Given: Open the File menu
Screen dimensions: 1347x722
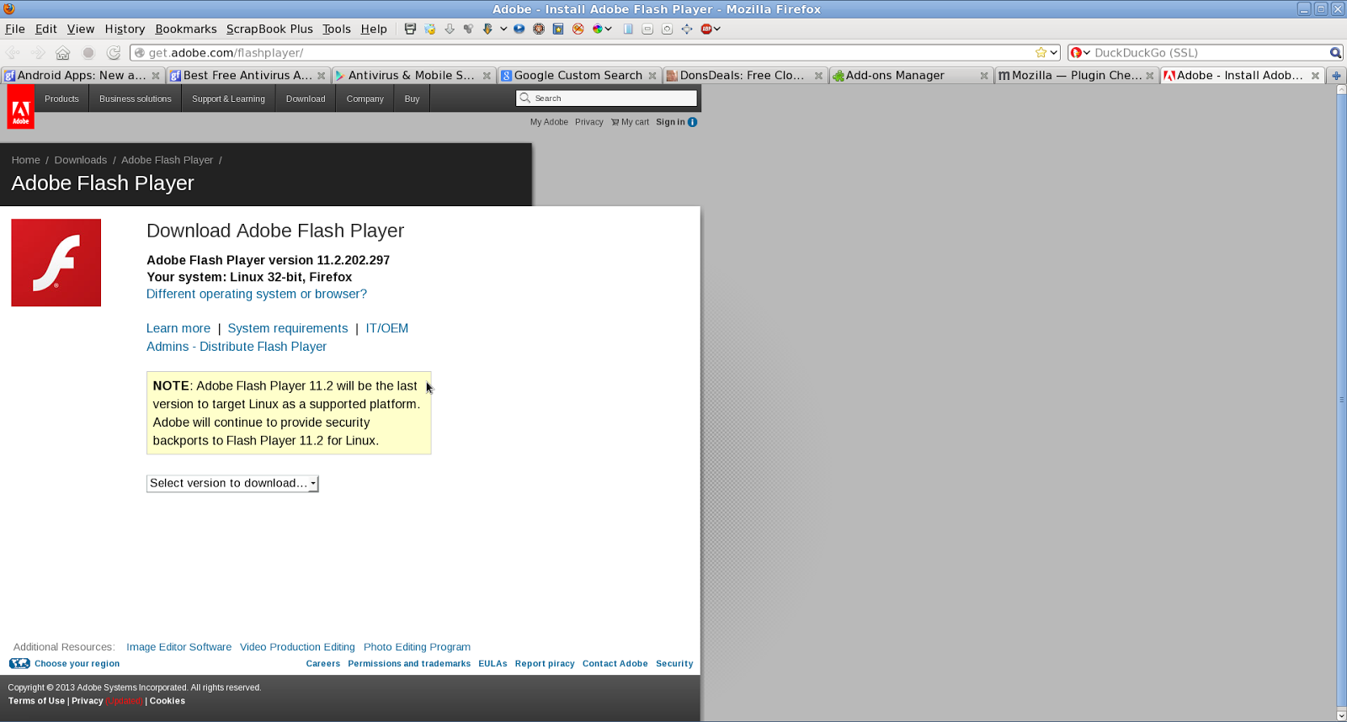Looking at the screenshot, I should click(15, 29).
